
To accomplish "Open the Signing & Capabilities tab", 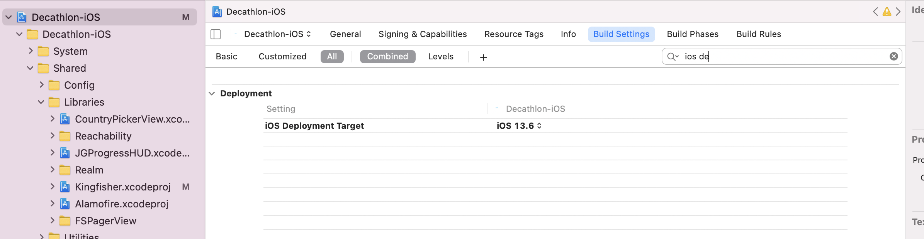I will (423, 34).
